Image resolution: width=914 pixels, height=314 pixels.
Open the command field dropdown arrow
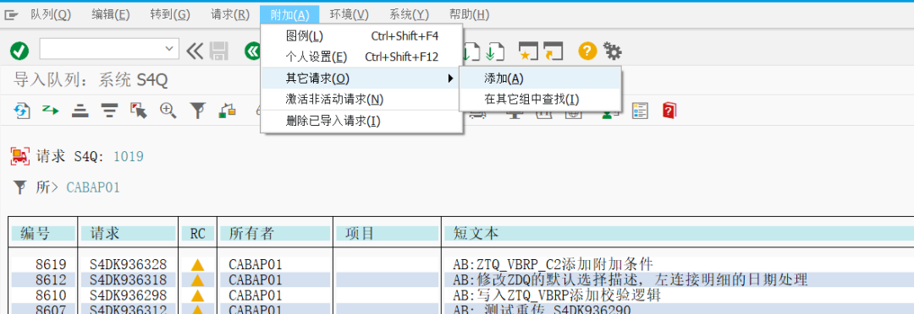click(x=170, y=50)
